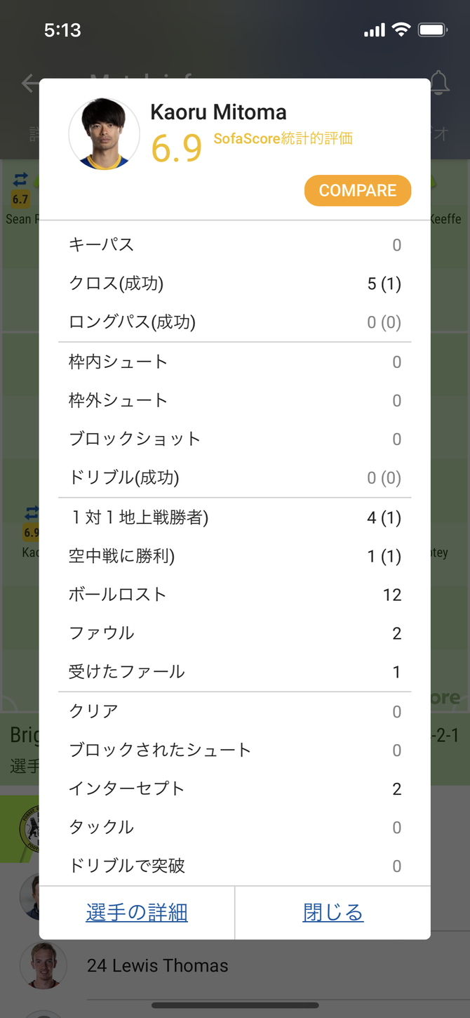Tap the battery icon in status bar
The width and height of the screenshot is (470, 1018).
432,30
